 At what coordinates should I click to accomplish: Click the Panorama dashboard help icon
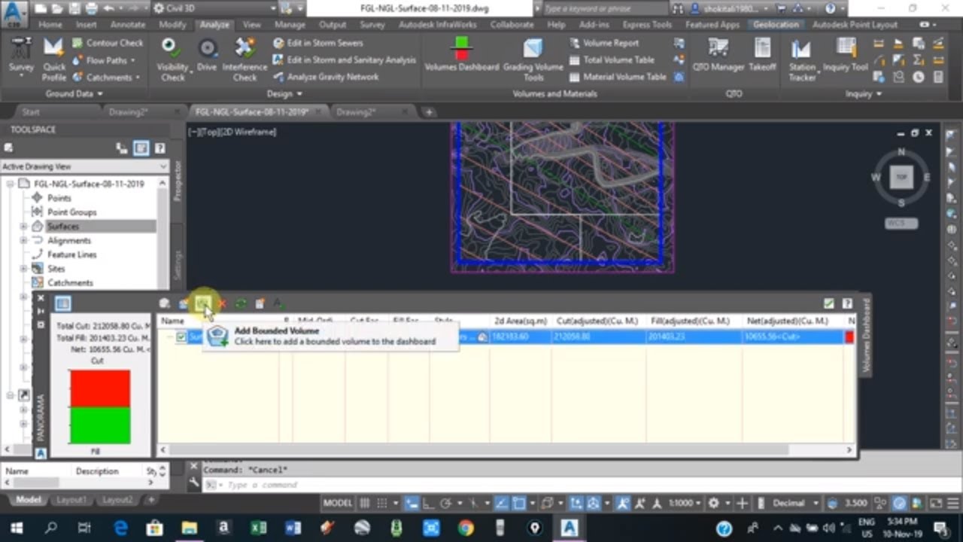(847, 303)
